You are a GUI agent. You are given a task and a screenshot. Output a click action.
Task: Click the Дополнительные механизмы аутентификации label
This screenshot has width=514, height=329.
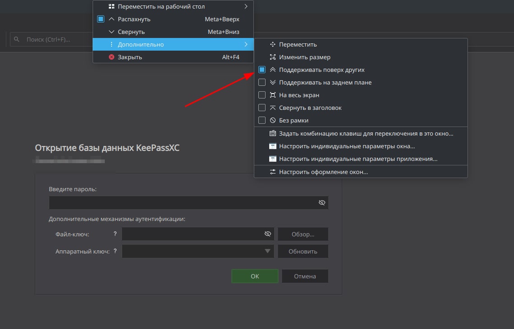point(117,219)
